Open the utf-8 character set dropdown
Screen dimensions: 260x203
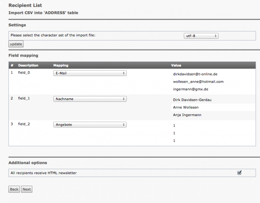tap(201, 36)
